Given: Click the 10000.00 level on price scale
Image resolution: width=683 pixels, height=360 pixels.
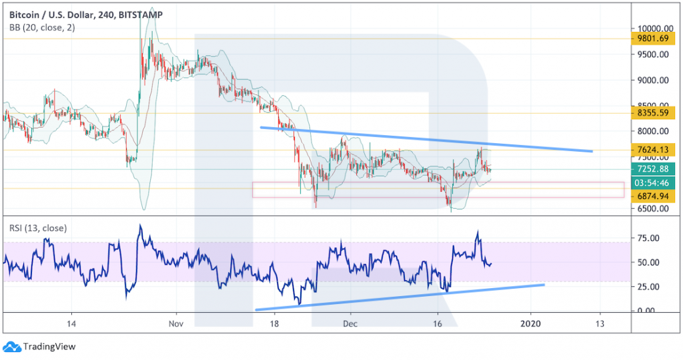Looking at the screenshot, I should pyautogui.click(x=651, y=29).
